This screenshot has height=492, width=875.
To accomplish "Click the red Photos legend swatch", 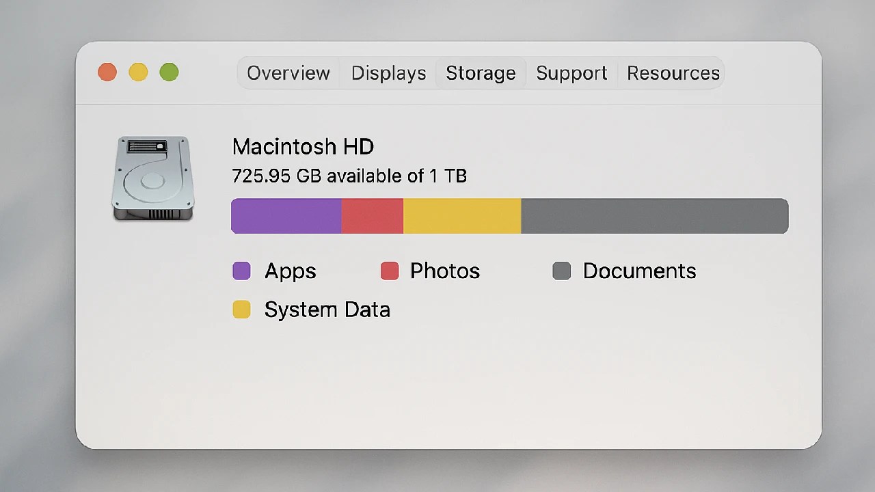I will pos(390,271).
